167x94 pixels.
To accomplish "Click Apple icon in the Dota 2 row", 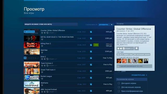I will pos(45,59).
